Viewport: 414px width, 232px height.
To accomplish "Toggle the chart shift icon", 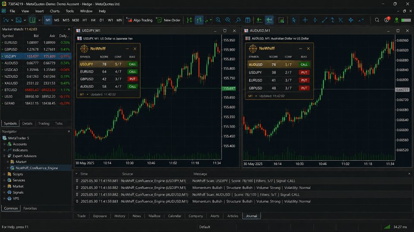I will [x=269, y=20].
